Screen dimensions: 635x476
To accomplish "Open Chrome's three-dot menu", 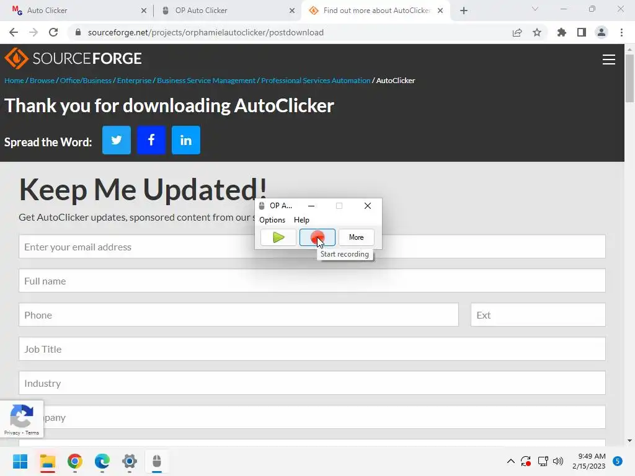I will click(621, 32).
